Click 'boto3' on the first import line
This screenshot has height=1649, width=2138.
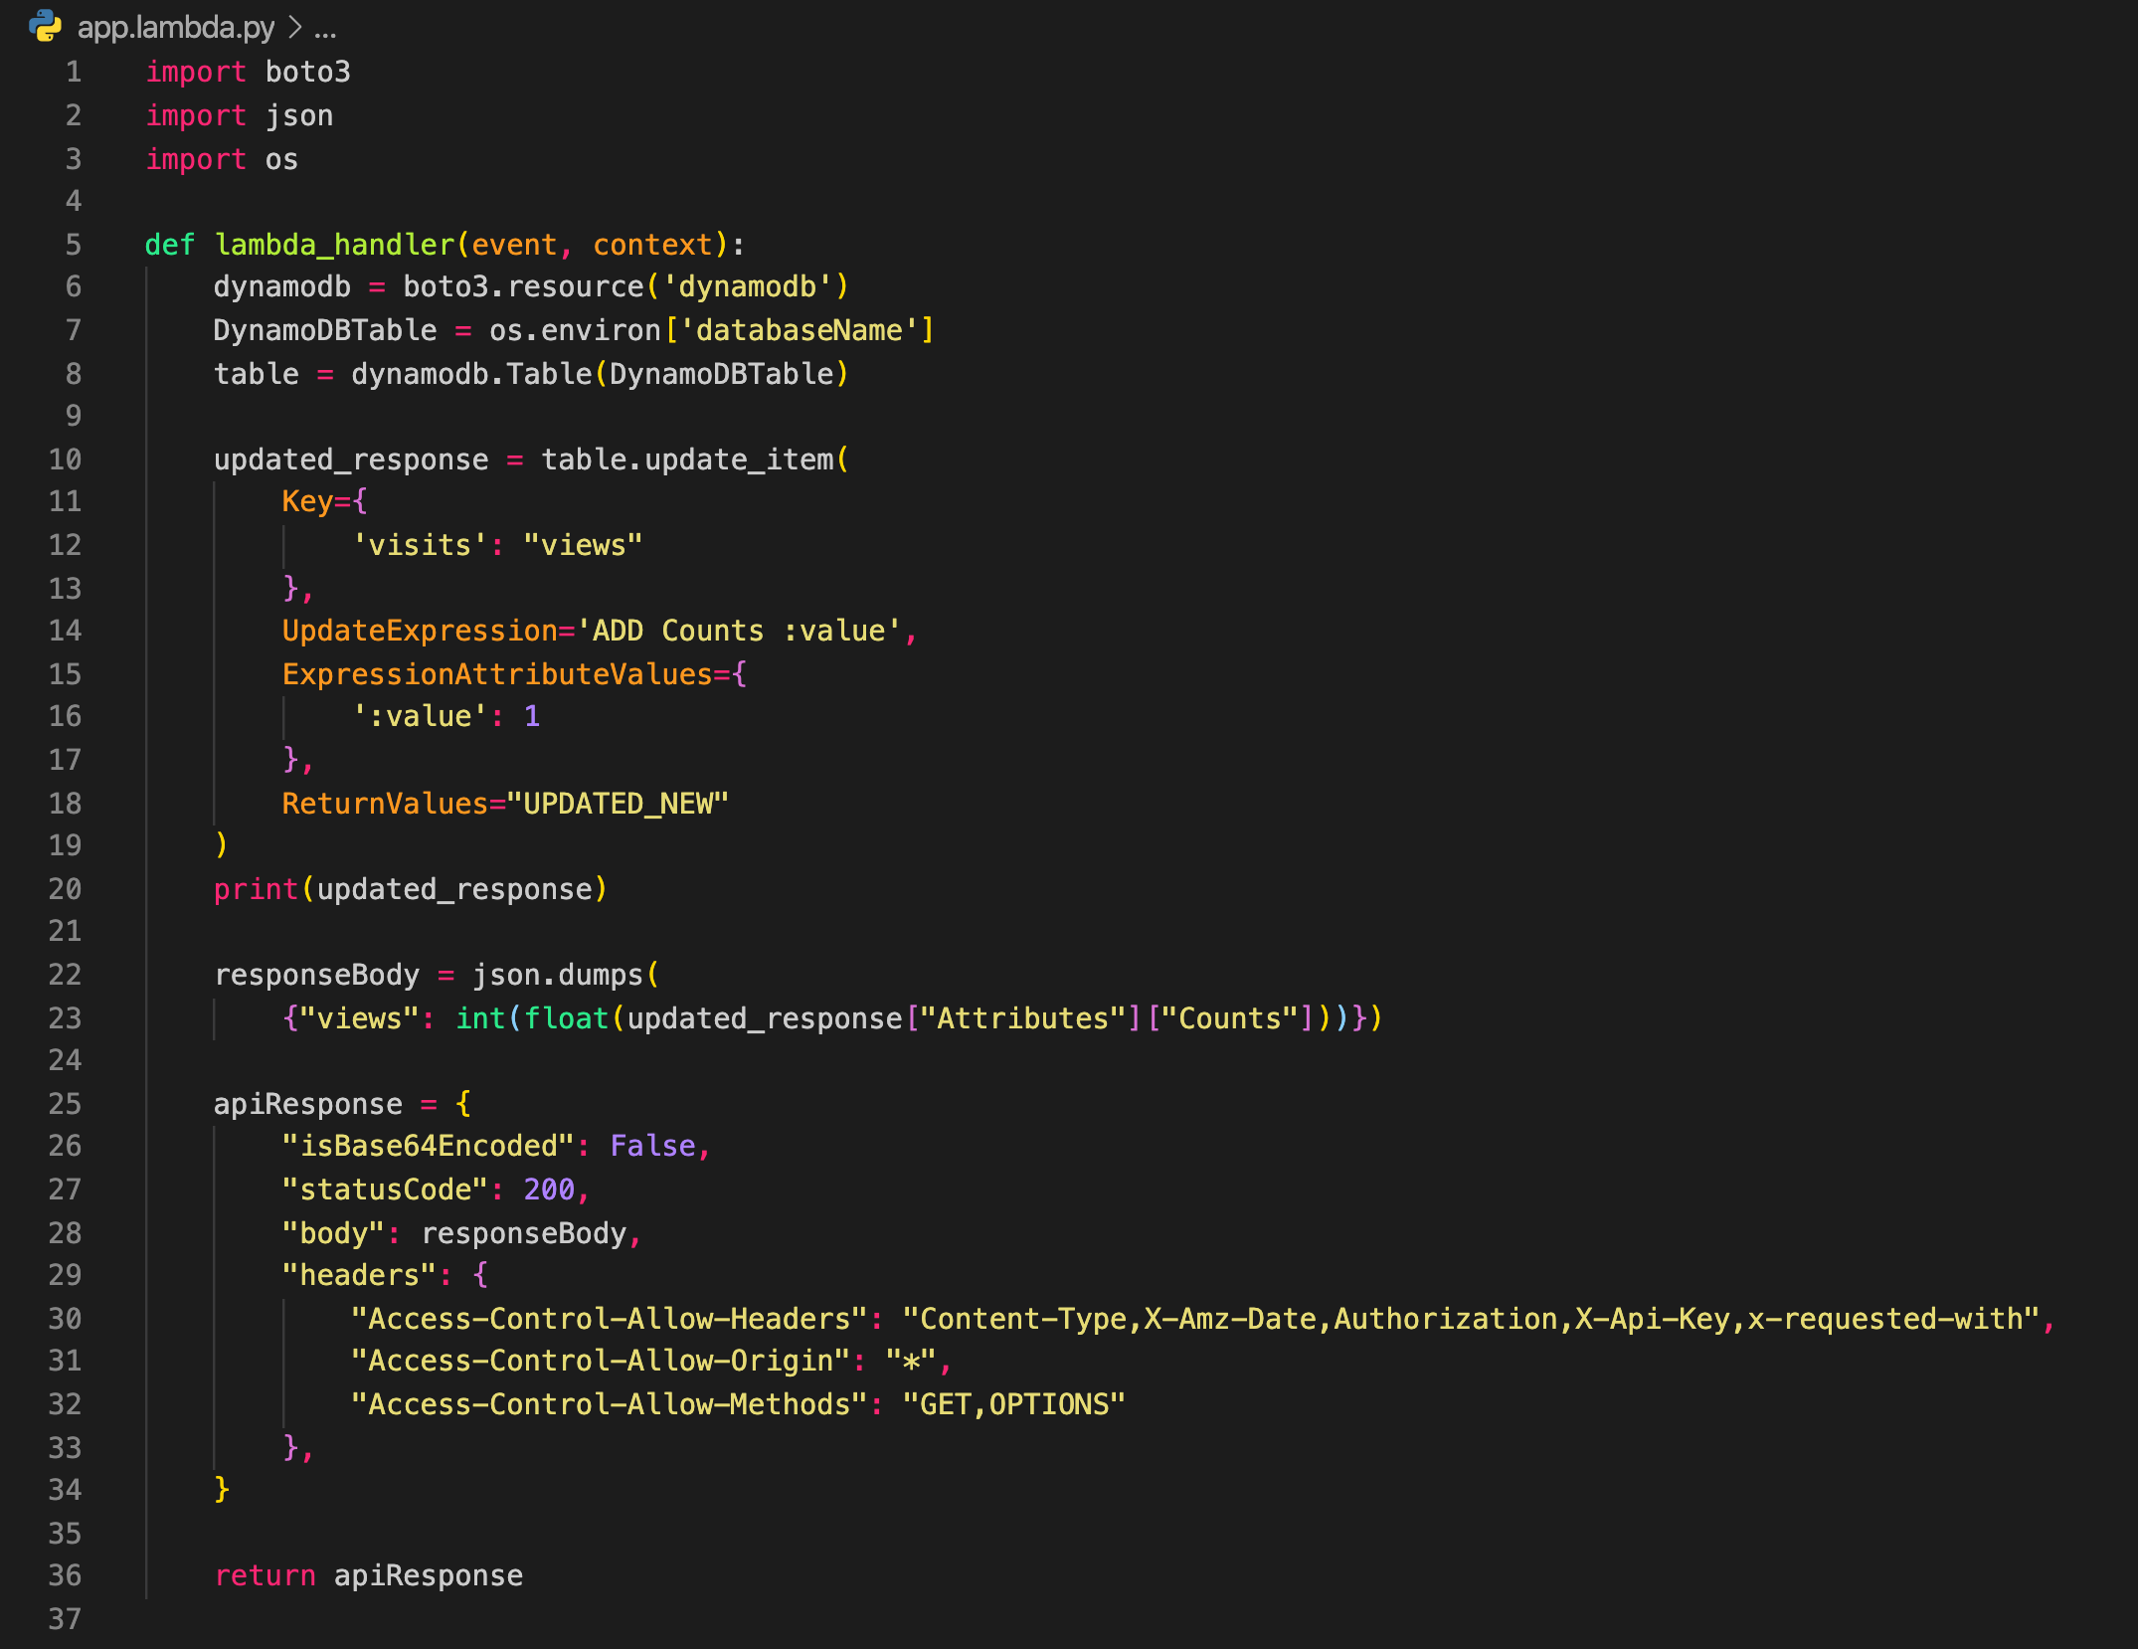(x=307, y=73)
